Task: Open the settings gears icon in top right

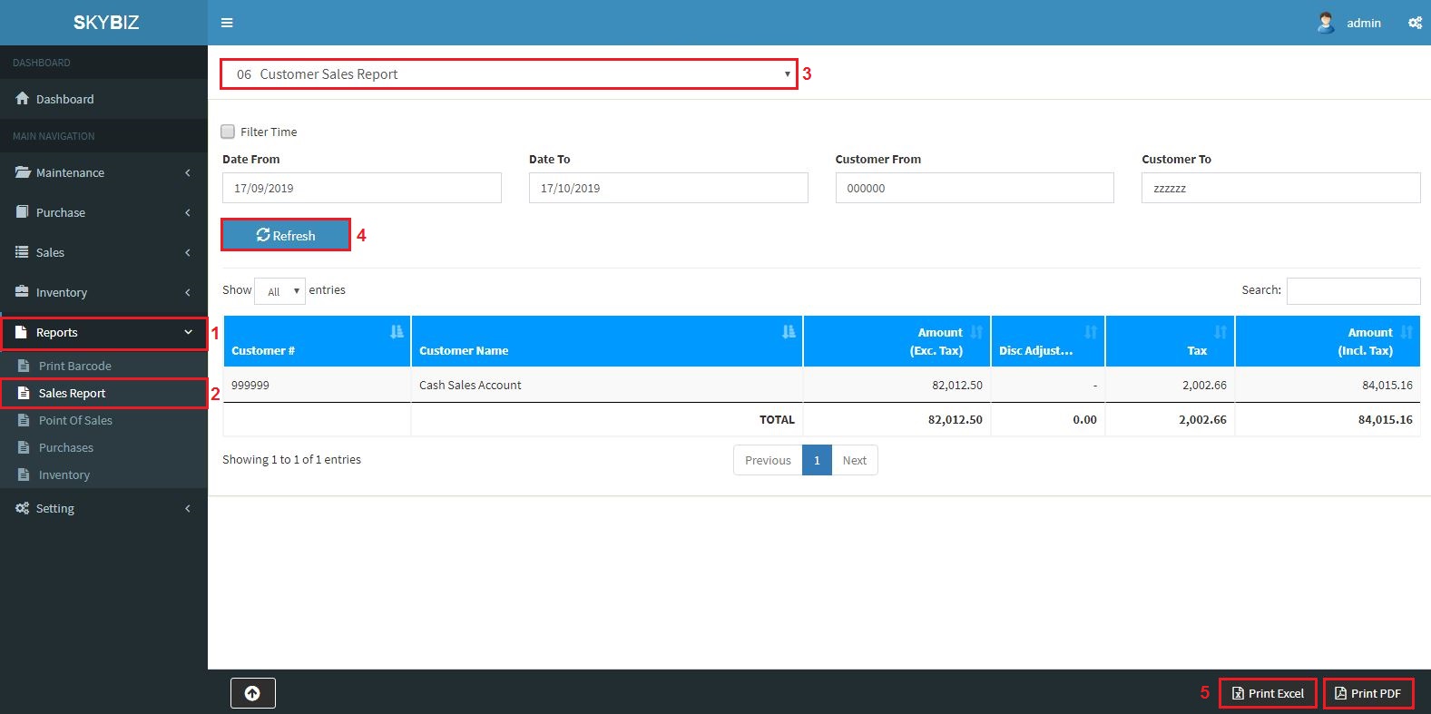Action: pyautogui.click(x=1415, y=23)
